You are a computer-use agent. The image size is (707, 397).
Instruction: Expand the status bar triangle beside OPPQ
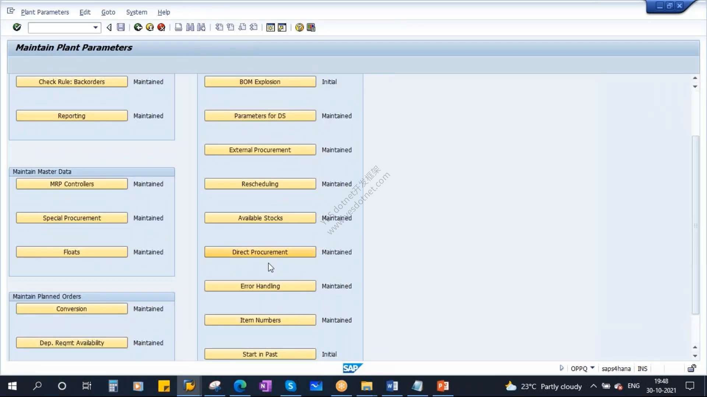562,368
